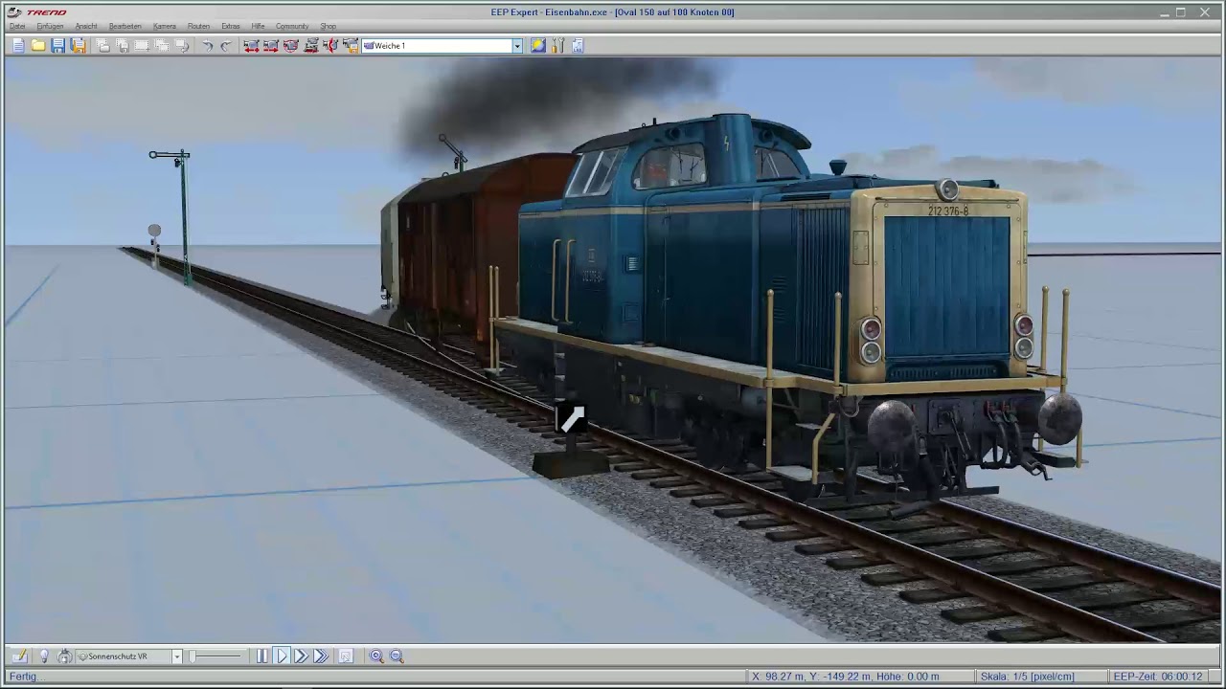Open the Ansicht menu
The width and height of the screenshot is (1226, 689).
[86, 26]
